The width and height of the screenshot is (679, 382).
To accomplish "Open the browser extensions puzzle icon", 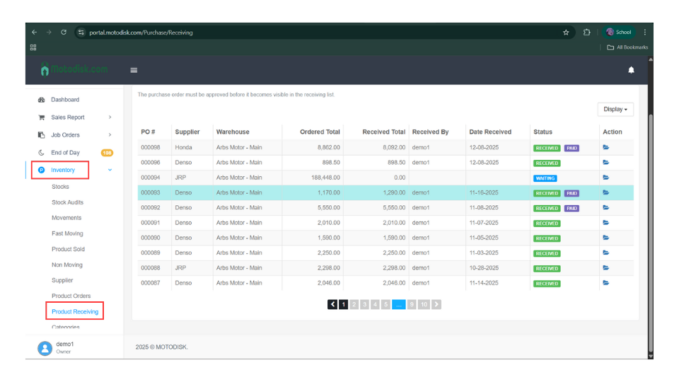I will click(587, 33).
